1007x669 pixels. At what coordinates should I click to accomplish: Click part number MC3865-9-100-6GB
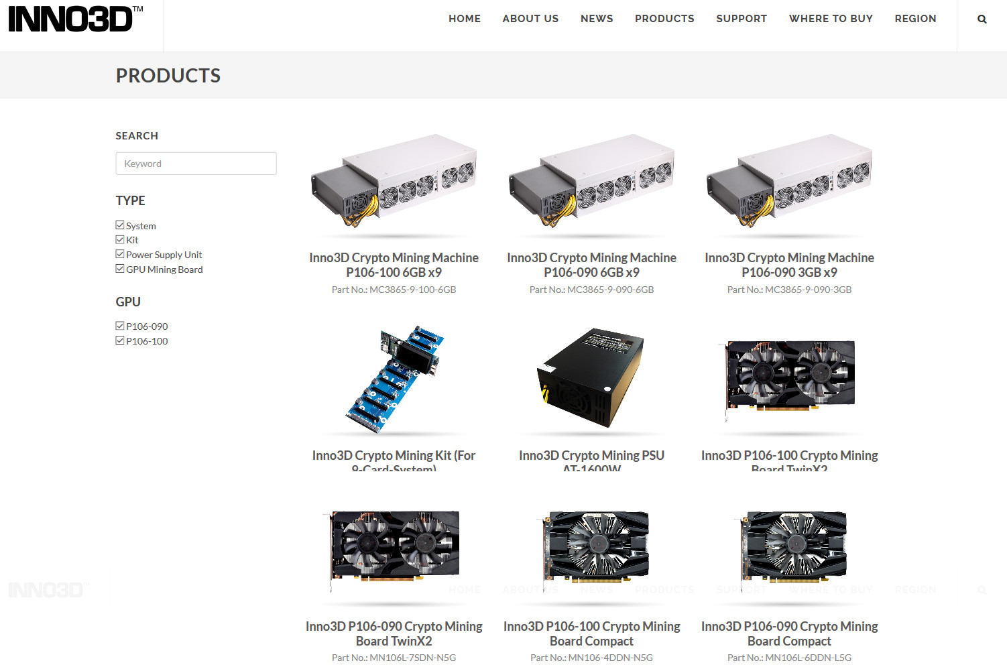[x=394, y=290]
